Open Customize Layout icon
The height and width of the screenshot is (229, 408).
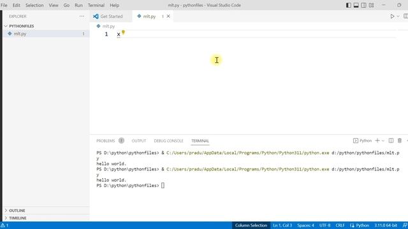pos(371,5)
